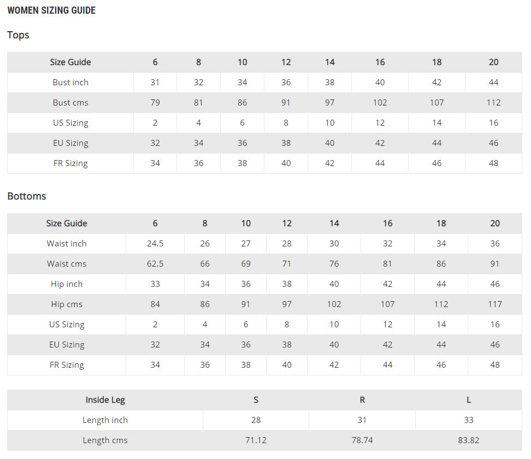Select the S inside leg column header
The width and height of the screenshot is (531, 459).
click(x=256, y=400)
